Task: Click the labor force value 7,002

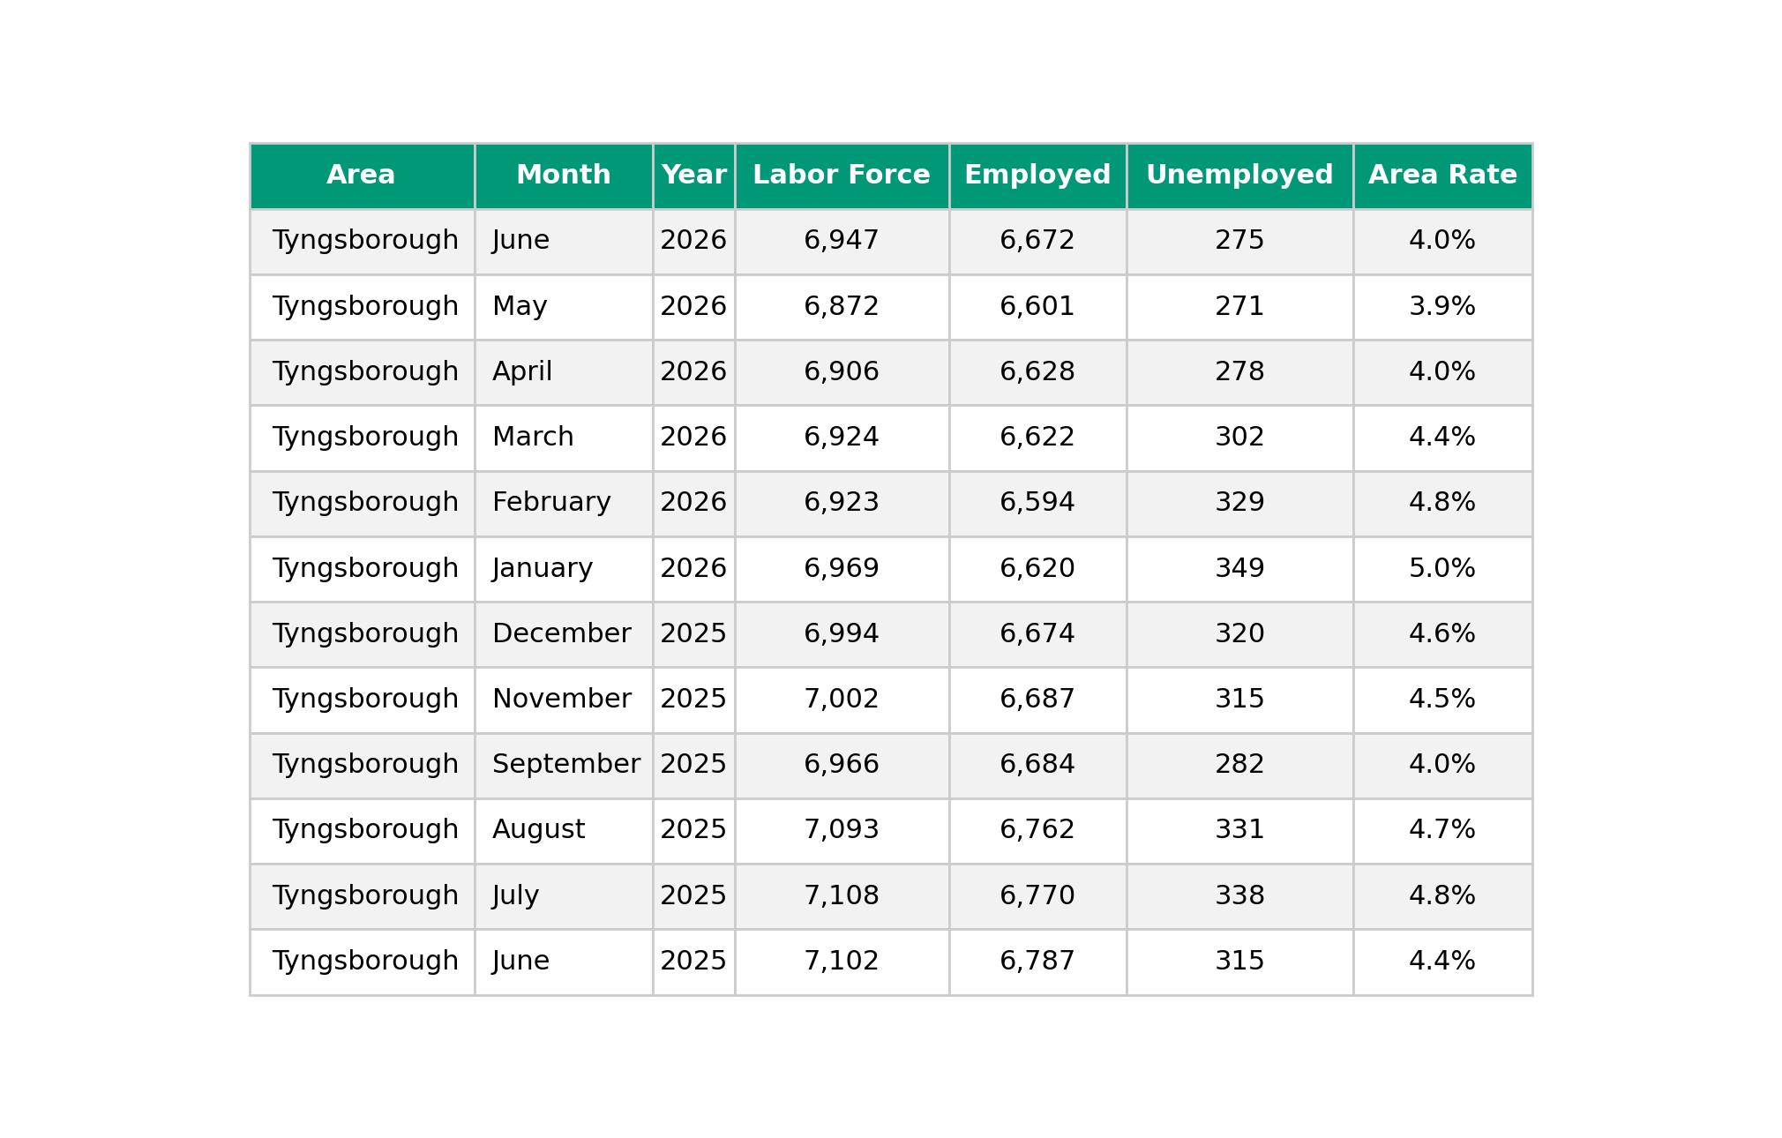Action: pyautogui.click(x=842, y=700)
